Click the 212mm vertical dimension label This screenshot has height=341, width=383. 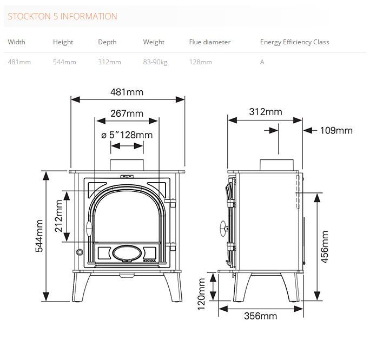coord(58,216)
